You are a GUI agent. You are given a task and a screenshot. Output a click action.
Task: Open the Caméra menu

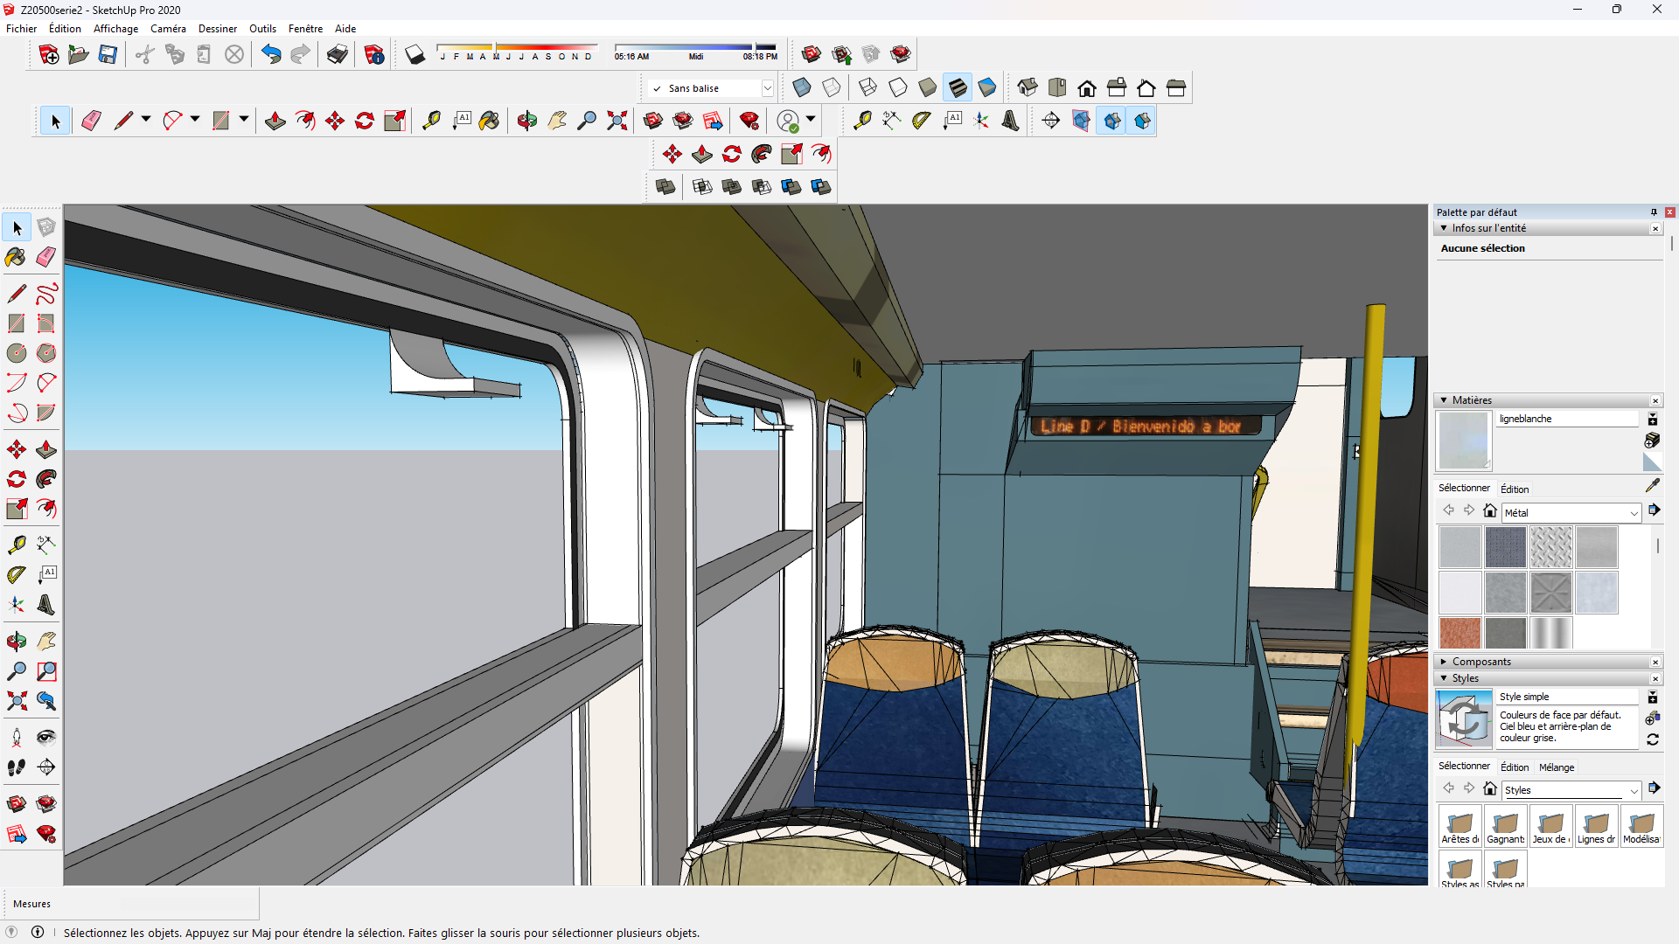(x=168, y=28)
